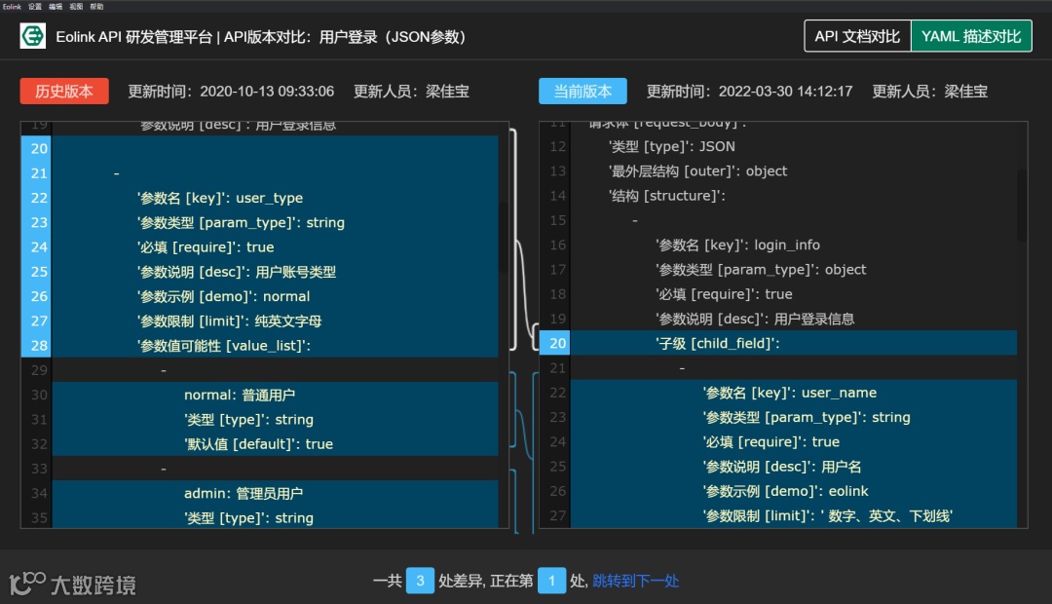The image size is (1052, 604).
Task: Click the line '参数类型 [param_type]': object
Action: click(x=761, y=269)
